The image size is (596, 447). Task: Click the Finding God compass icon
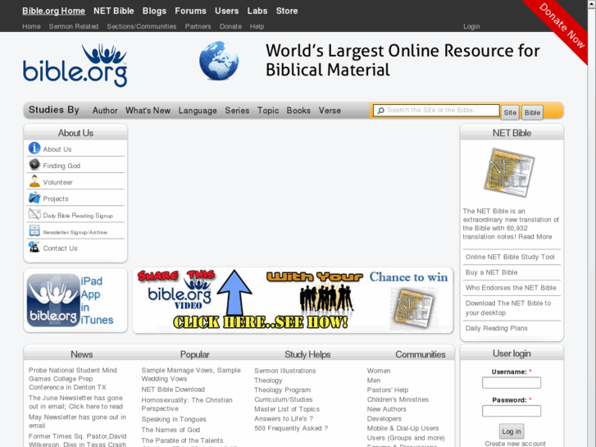pyautogui.click(x=34, y=164)
